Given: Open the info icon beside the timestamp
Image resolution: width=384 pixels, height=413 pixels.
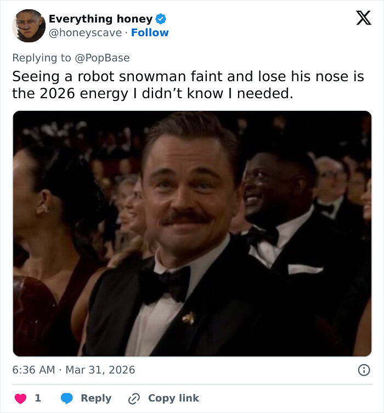Looking at the screenshot, I should [364, 370].
